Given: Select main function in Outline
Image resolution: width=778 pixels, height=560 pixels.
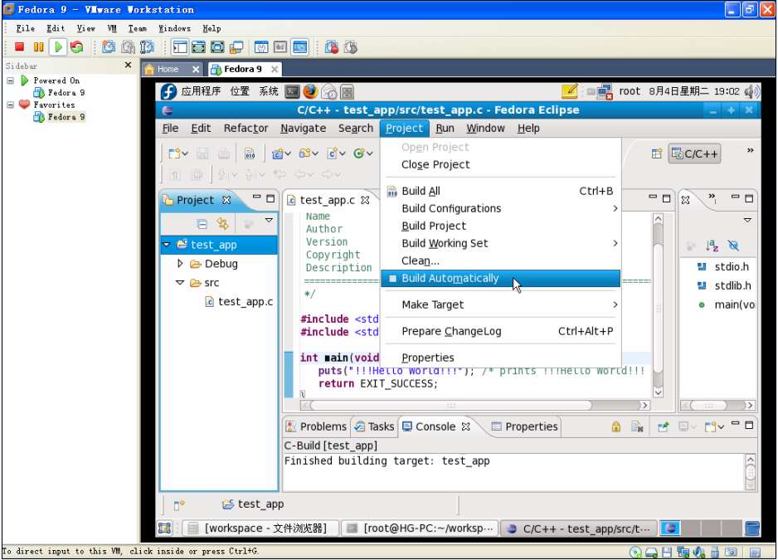Looking at the screenshot, I should (726, 304).
